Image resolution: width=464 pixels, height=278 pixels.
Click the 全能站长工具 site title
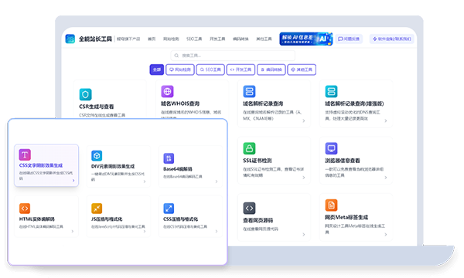coord(95,39)
